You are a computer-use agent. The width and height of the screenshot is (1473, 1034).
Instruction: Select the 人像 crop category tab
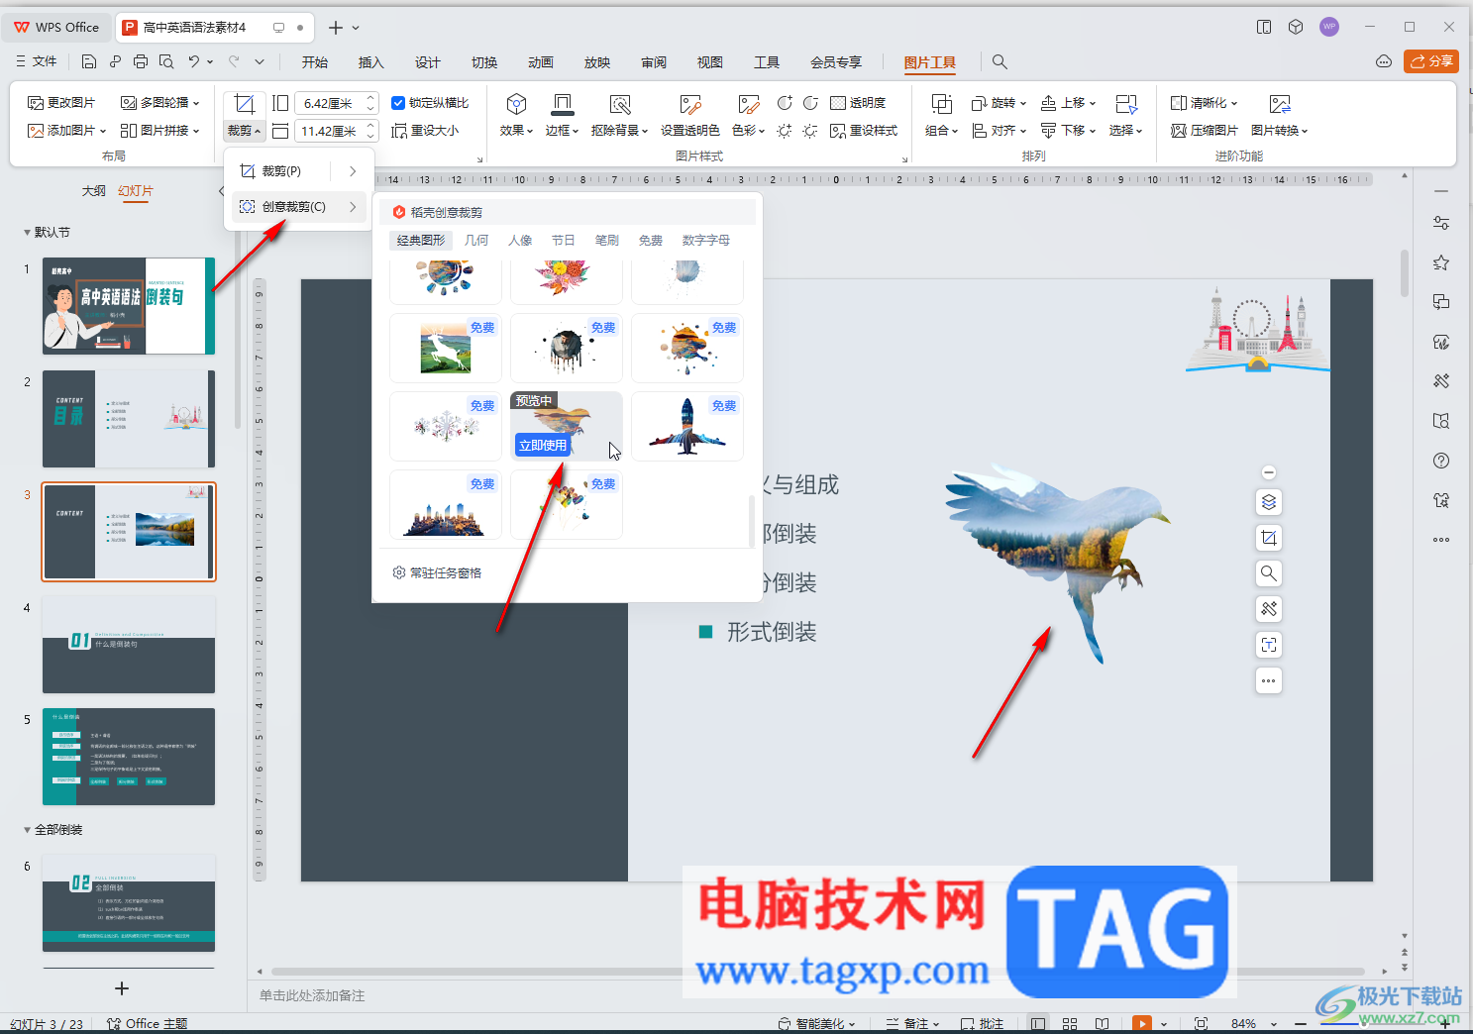click(x=520, y=241)
